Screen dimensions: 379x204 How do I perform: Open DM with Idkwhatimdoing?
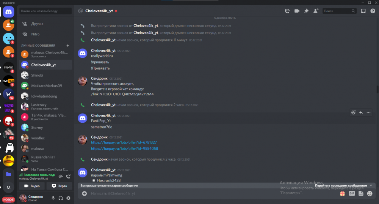(45, 96)
